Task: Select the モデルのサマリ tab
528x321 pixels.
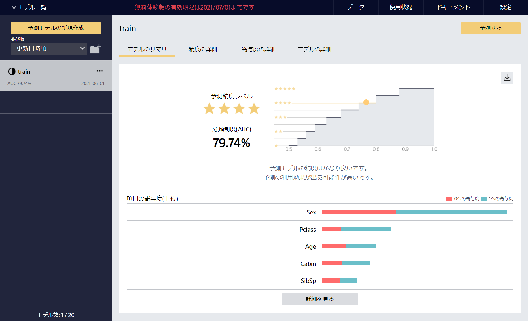Action: point(147,49)
